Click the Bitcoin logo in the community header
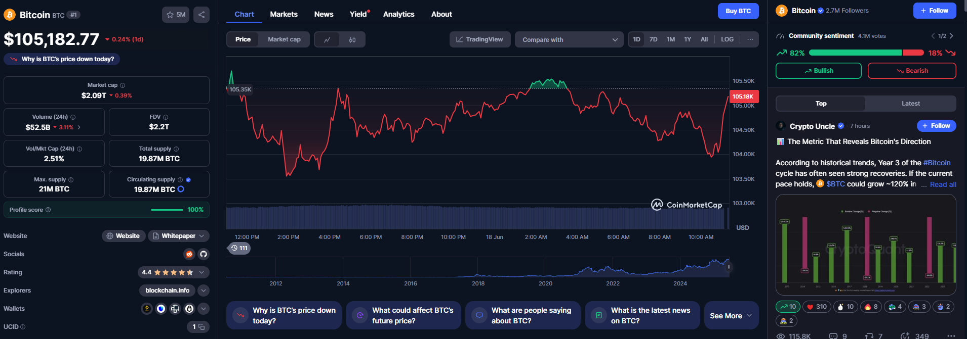This screenshot has height=339, width=967. pos(782,11)
